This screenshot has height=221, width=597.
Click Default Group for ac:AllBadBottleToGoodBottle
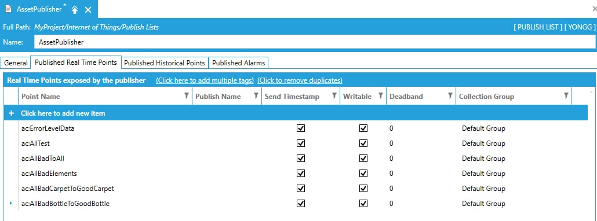[x=483, y=204]
